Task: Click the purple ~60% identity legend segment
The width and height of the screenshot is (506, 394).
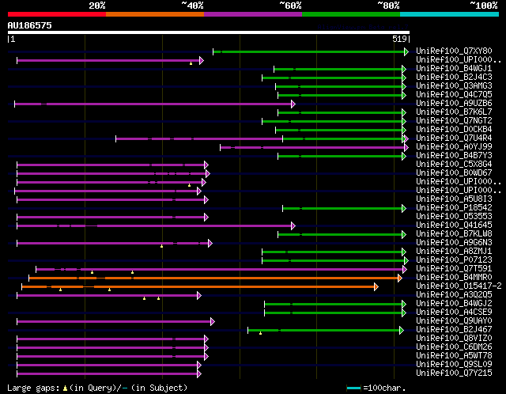Action: [253, 14]
